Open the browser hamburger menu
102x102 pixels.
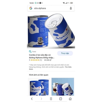pos(51,99)
